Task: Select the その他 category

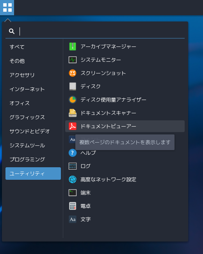Action: [x=33, y=61]
